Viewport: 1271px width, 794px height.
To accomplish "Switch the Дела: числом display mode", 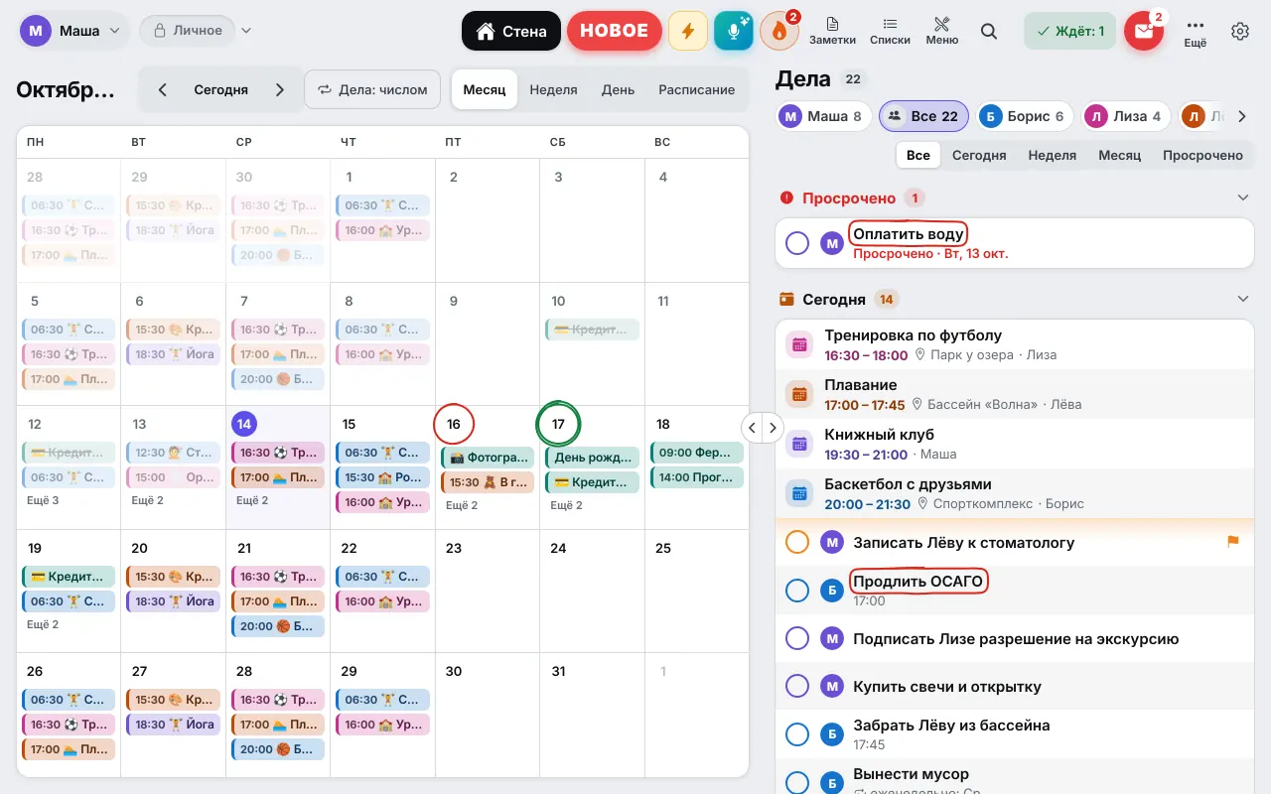I will coord(372,89).
